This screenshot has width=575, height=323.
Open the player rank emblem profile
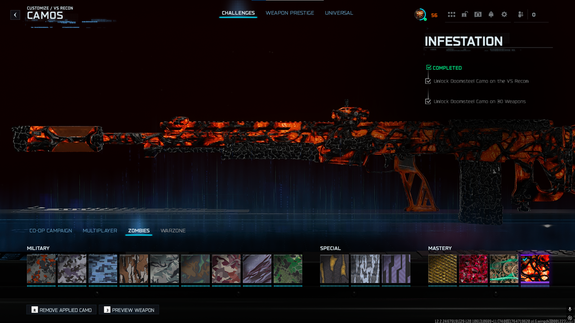(420, 14)
